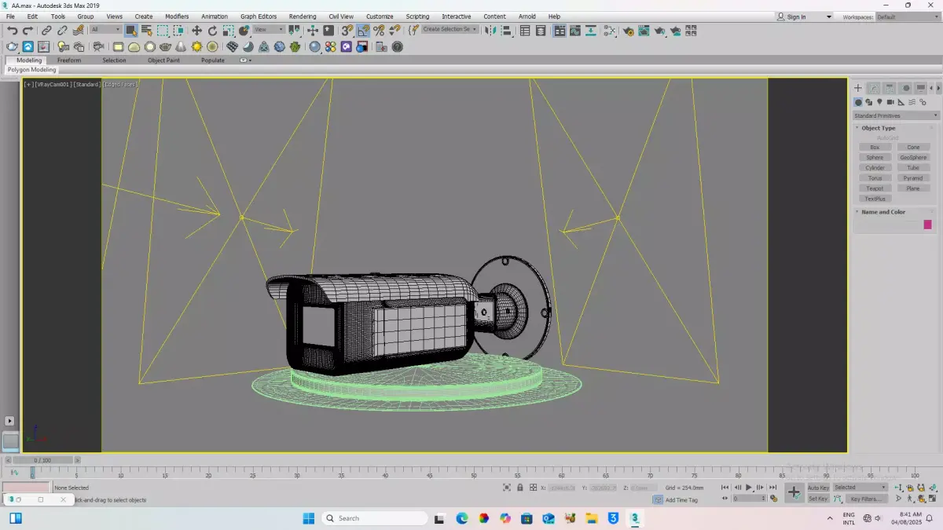The image size is (943, 530).
Task: Open the Windows Start button in taskbar
Action: pos(308,518)
